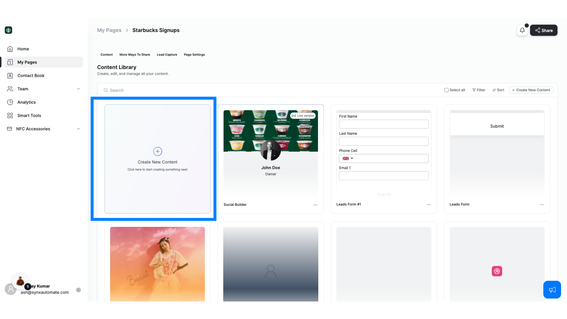Click the user avatar at bottom left

tap(11, 289)
